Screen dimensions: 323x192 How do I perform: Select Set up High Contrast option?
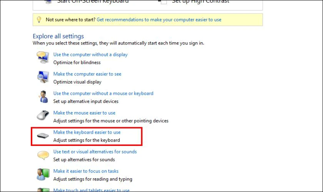[x=200, y=2]
